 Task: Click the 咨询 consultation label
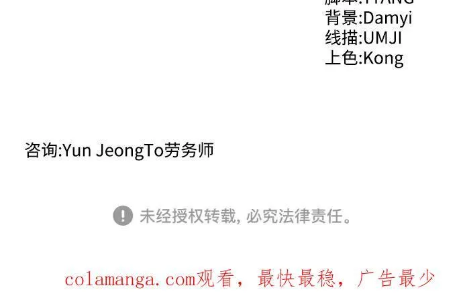coord(42,150)
